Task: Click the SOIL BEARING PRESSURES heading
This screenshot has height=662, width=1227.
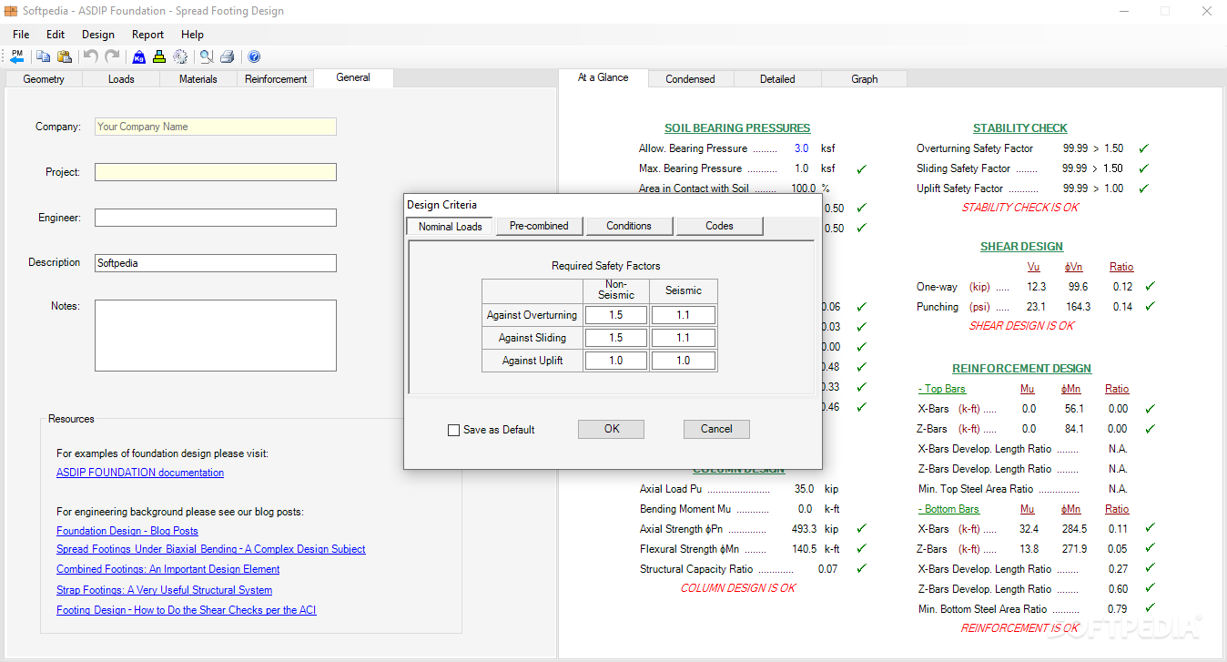Action: pos(737,128)
